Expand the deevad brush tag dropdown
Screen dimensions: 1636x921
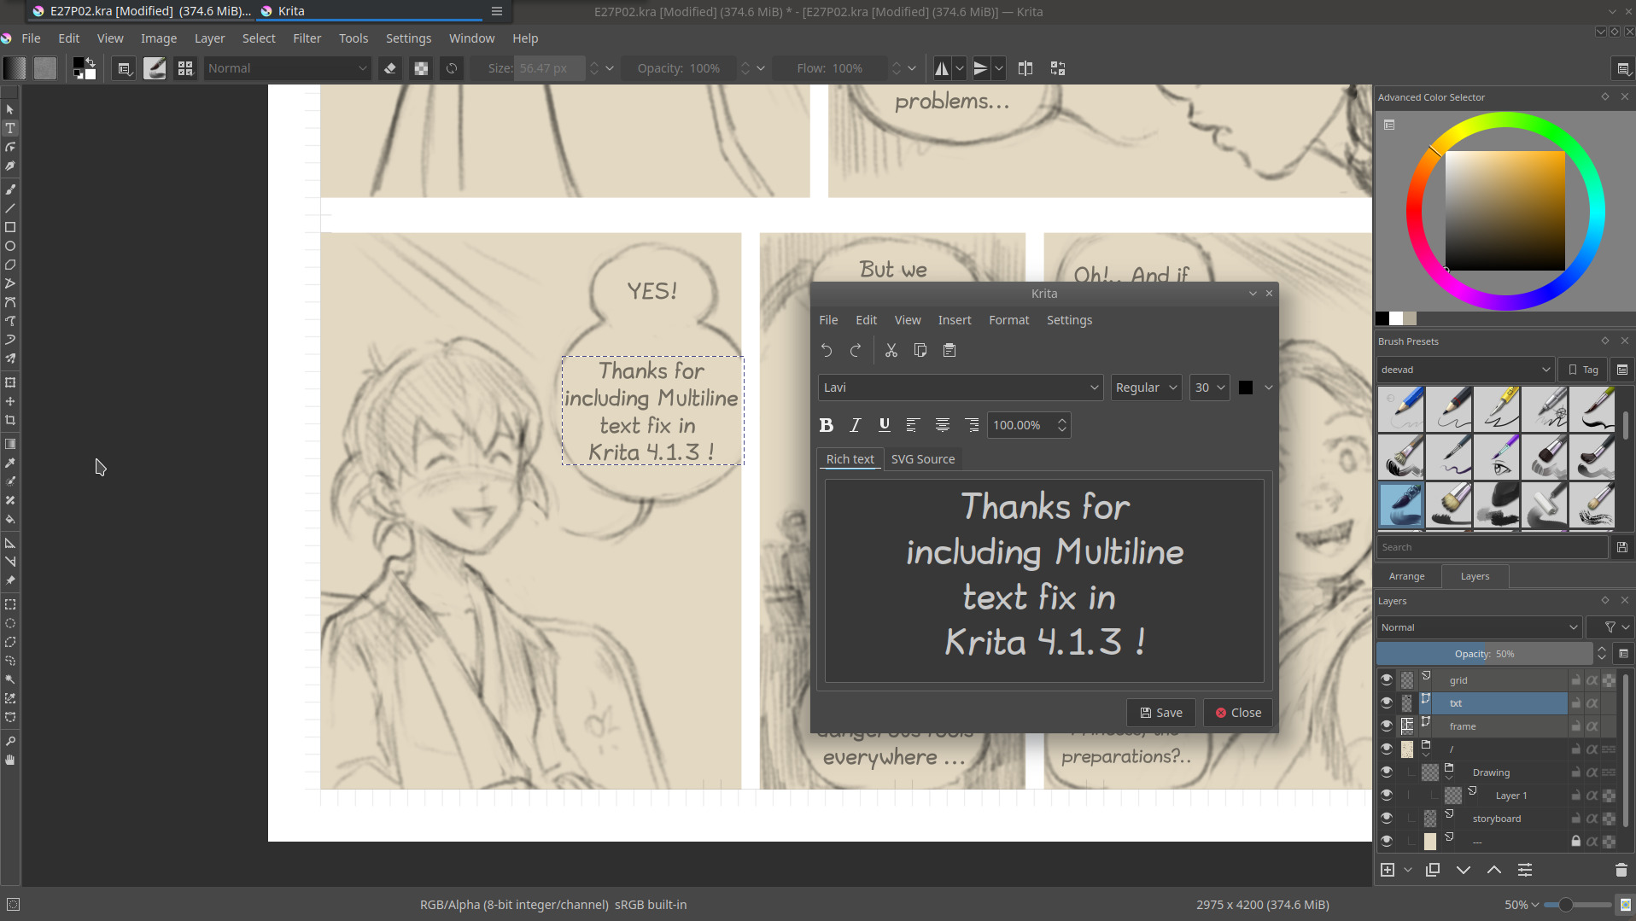(x=1464, y=370)
